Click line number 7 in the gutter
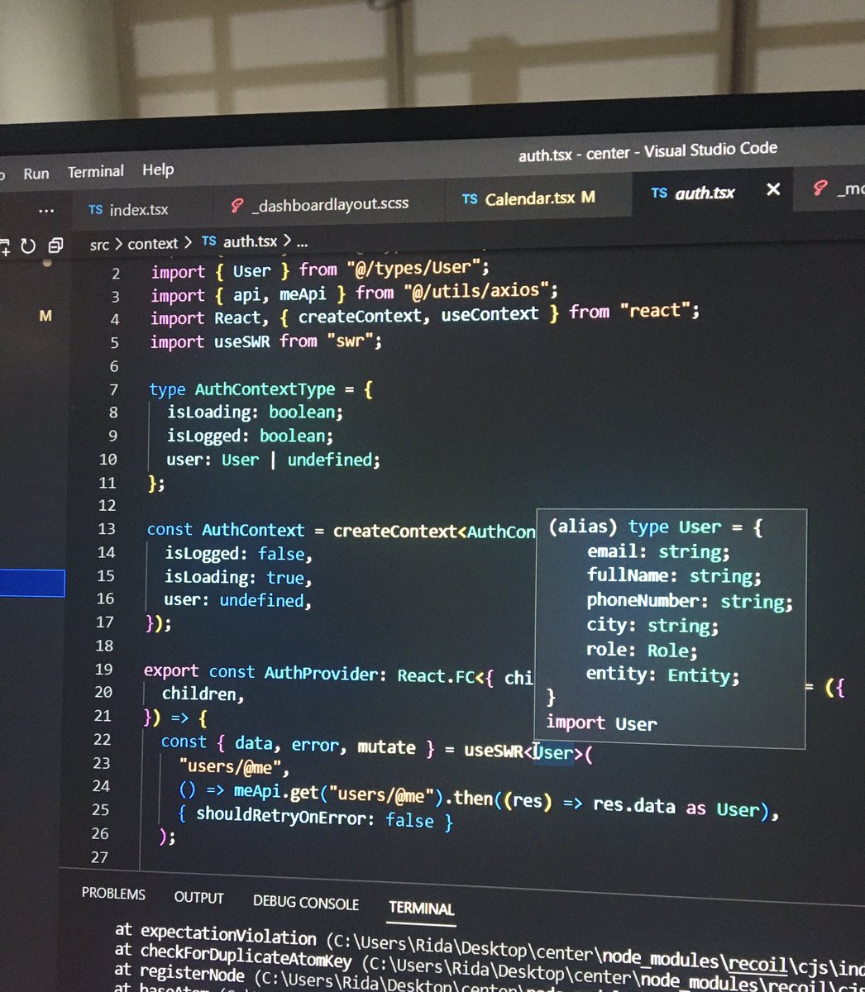 tap(113, 389)
